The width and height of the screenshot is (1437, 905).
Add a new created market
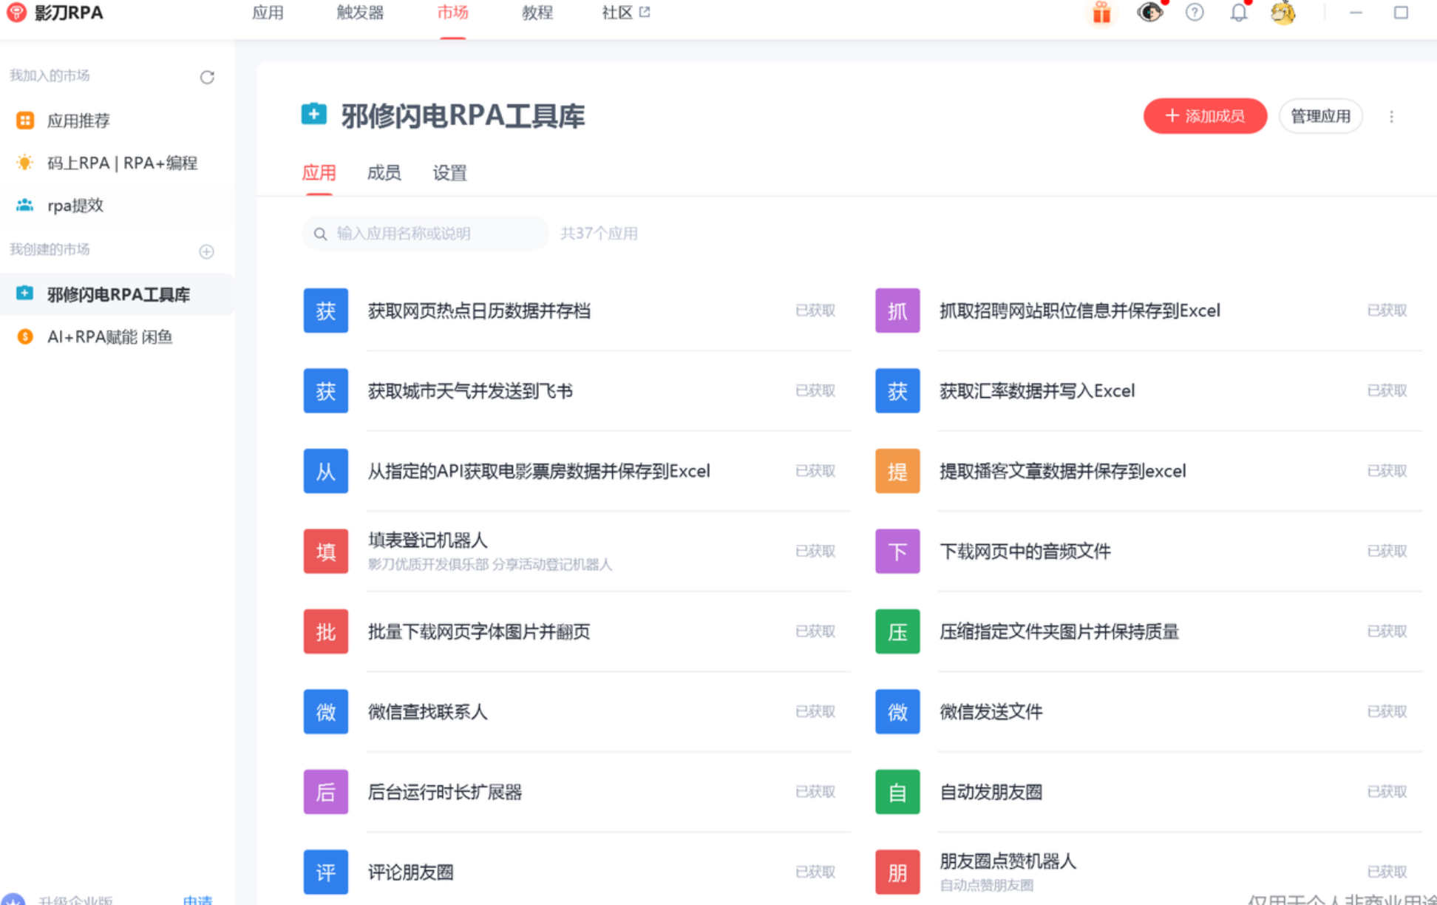pyautogui.click(x=207, y=251)
